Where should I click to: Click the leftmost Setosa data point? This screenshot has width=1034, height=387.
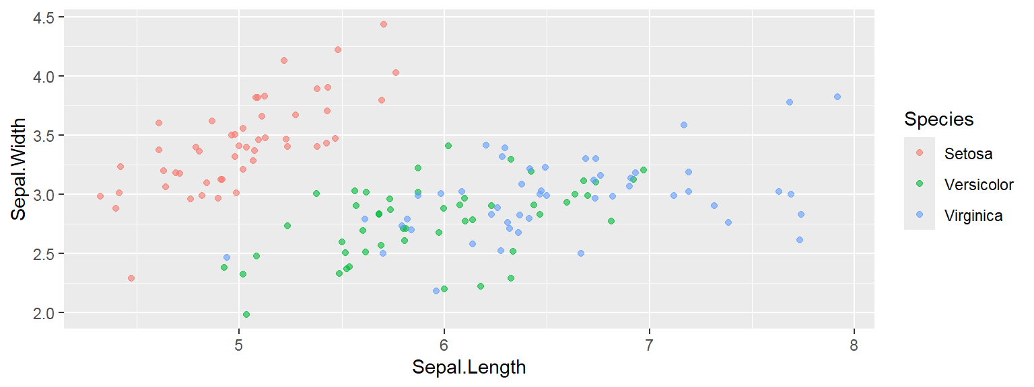[100, 196]
